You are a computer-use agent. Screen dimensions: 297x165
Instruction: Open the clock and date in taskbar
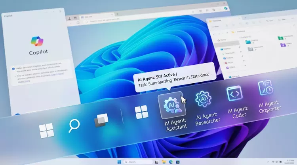(x=289, y=162)
